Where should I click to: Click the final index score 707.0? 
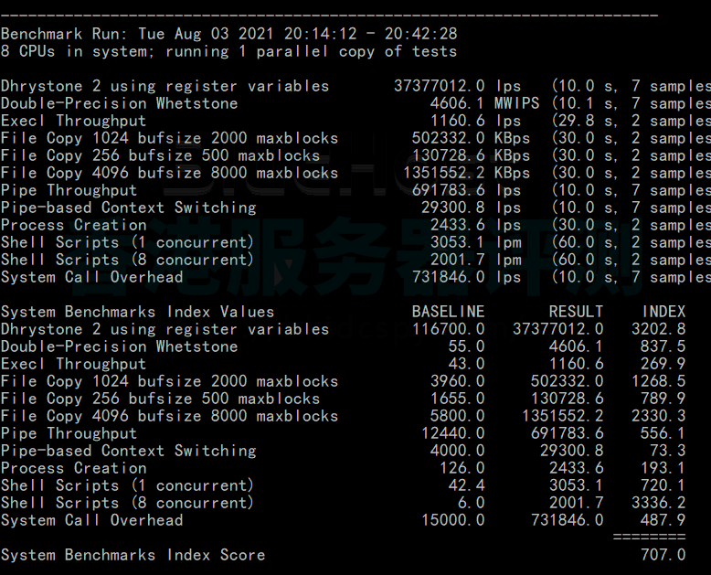click(663, 555)
